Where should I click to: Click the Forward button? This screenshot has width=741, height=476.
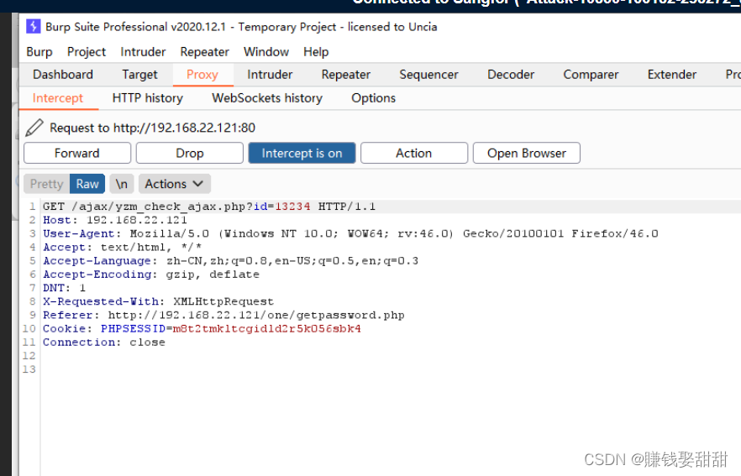(x=77, y=153)
